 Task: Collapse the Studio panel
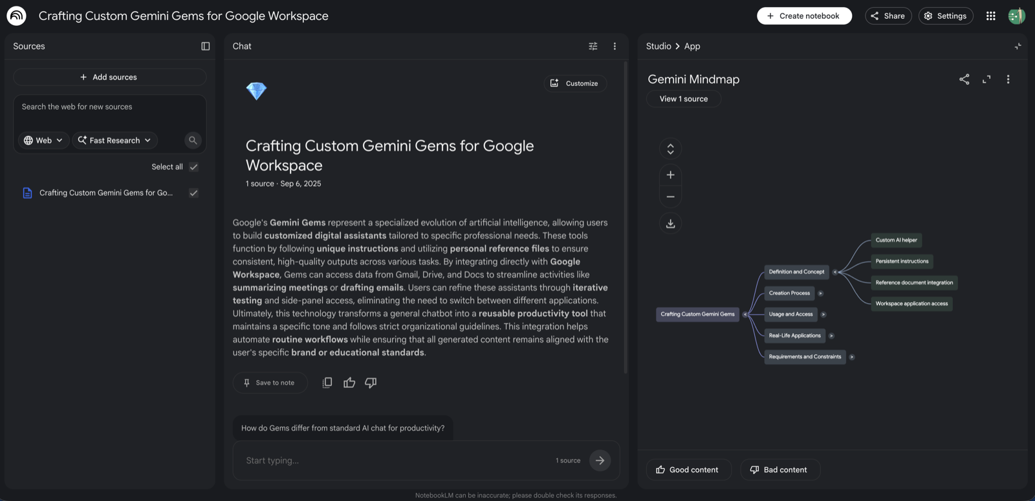[1018, 46]
